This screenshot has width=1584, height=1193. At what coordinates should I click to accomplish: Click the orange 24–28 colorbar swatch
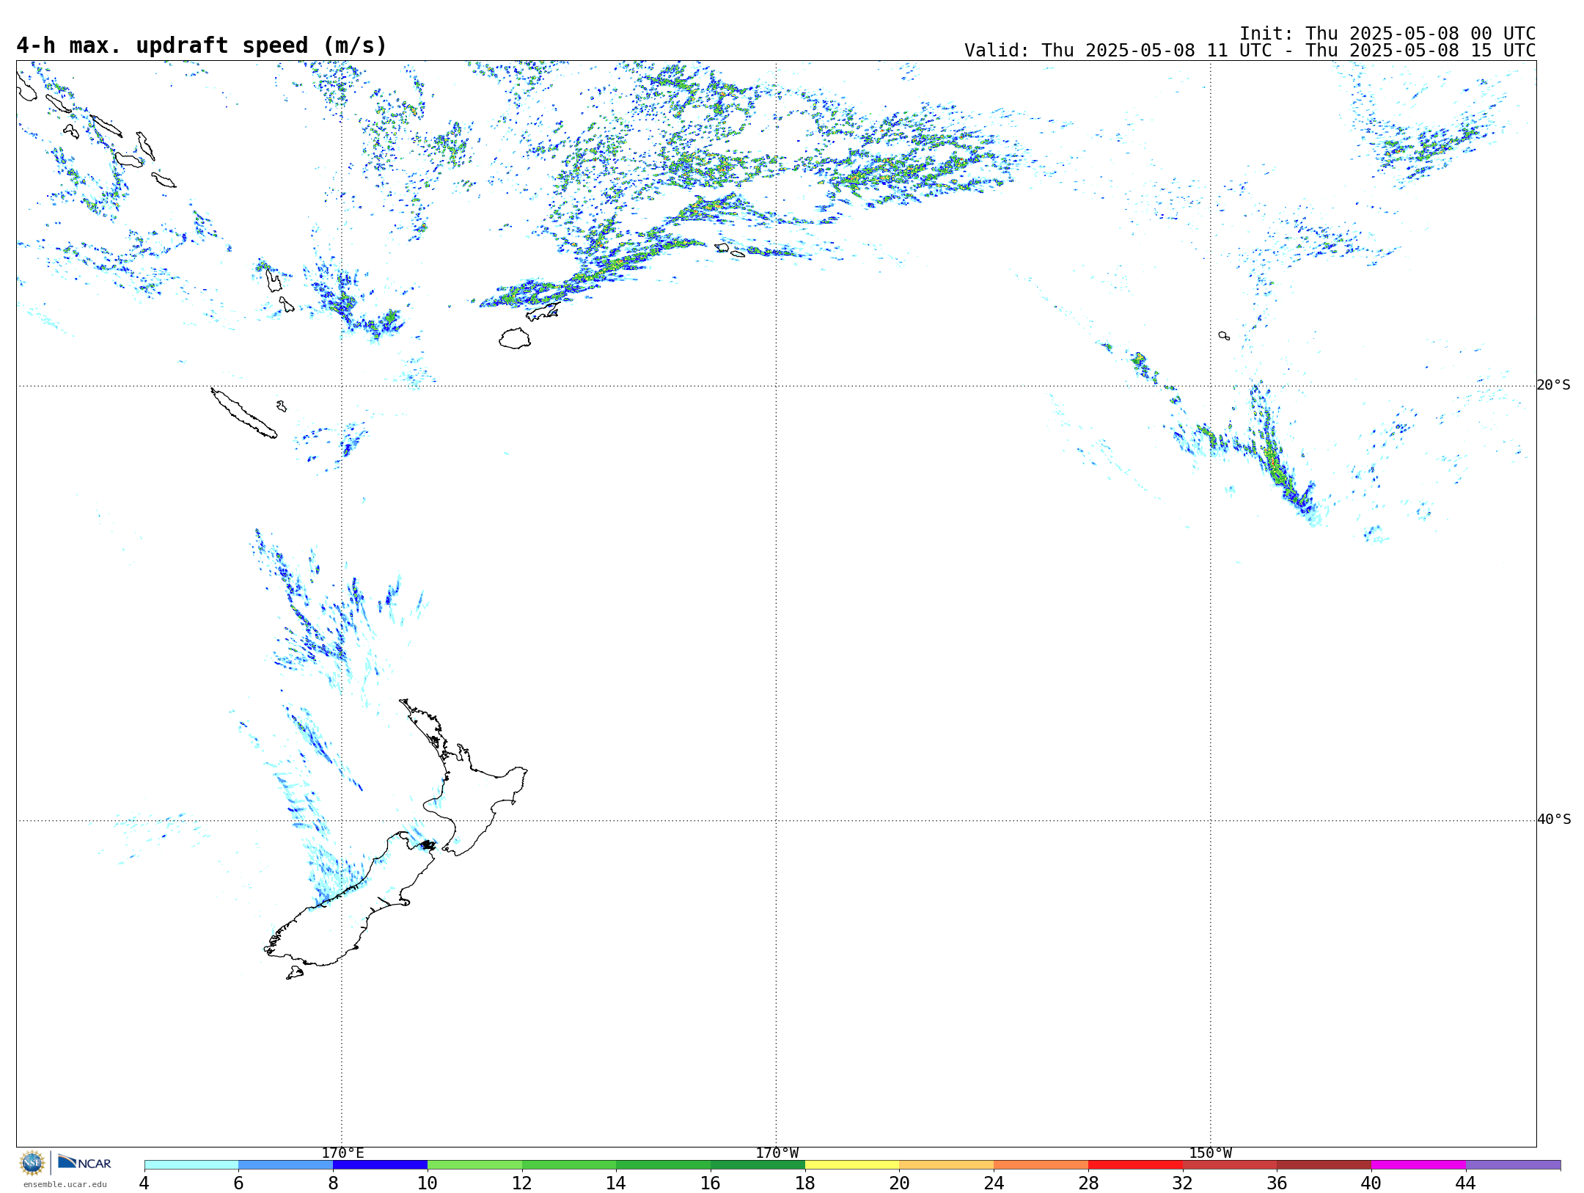pos(1041,1164)
